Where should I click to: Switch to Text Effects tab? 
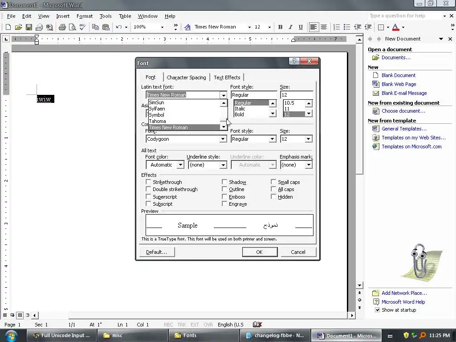(x=227, y=77)
